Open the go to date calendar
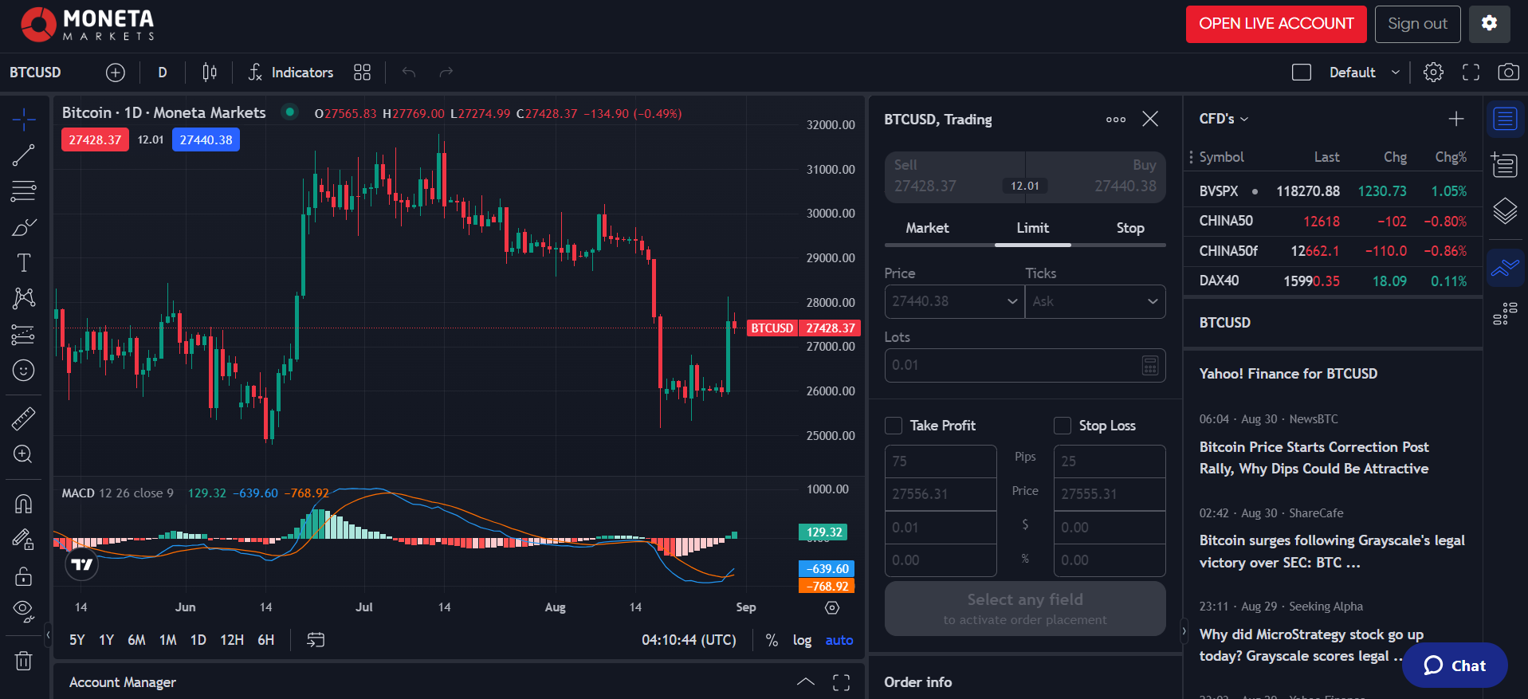This screenshot has width=1528, height=699. tap(316, 640)
